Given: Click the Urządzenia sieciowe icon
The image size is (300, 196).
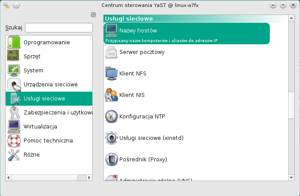Looking at the screenshot, I should tap(14, 84).
